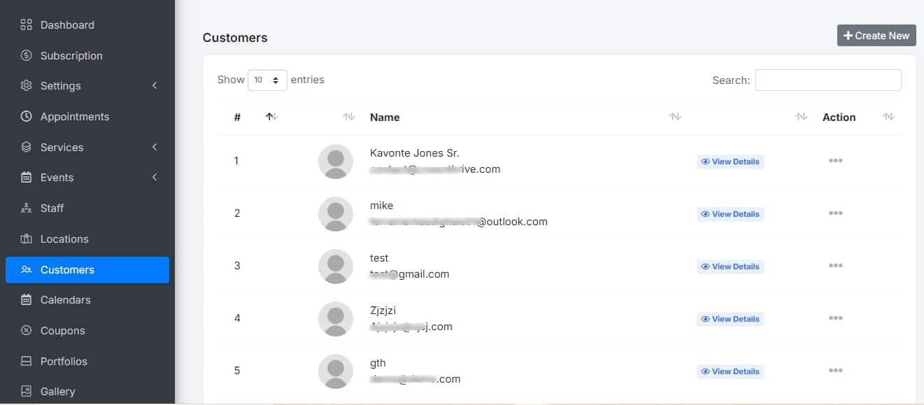Expand the Services submenu in sidebar

[x=155, y=147]
